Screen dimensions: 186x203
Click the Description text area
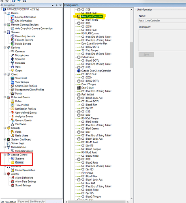(x=162, y=40)
